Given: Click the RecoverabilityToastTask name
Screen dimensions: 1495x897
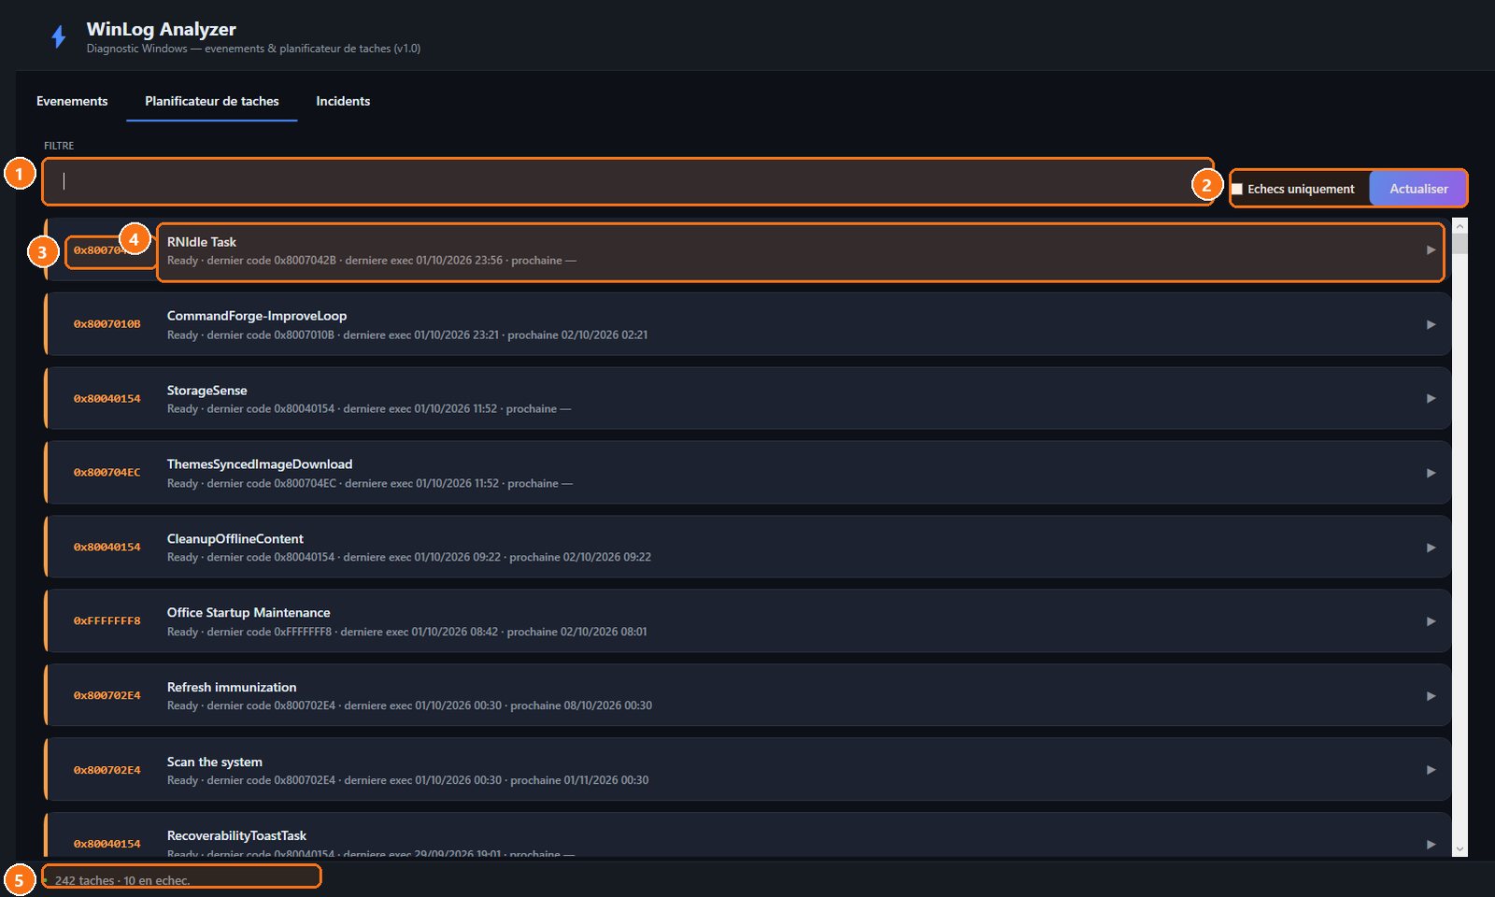Looking at the screenshot, I should coord(236,836).
